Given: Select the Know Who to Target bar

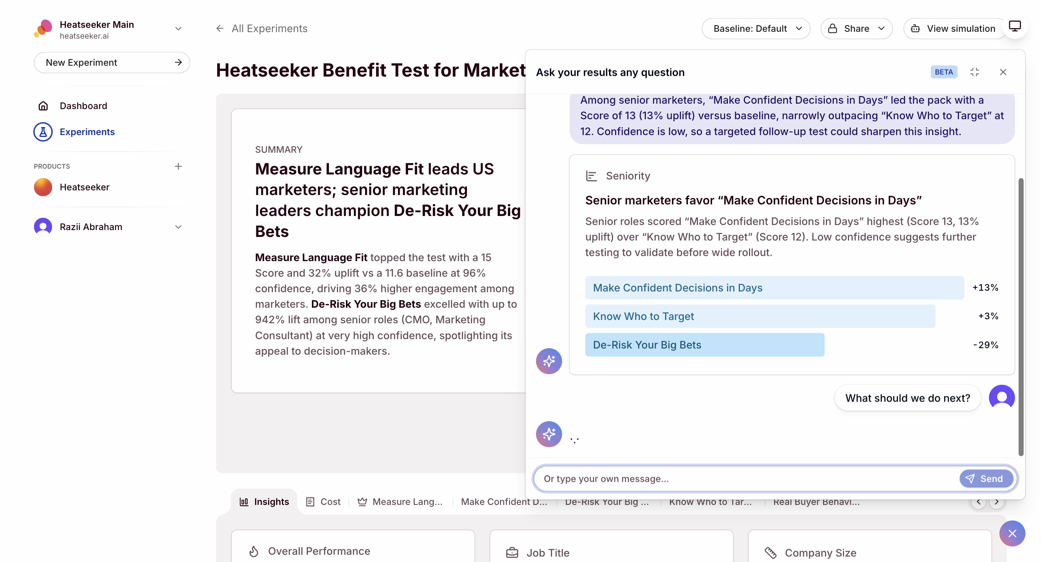Looking at the screenshot, I should [760, 316].
